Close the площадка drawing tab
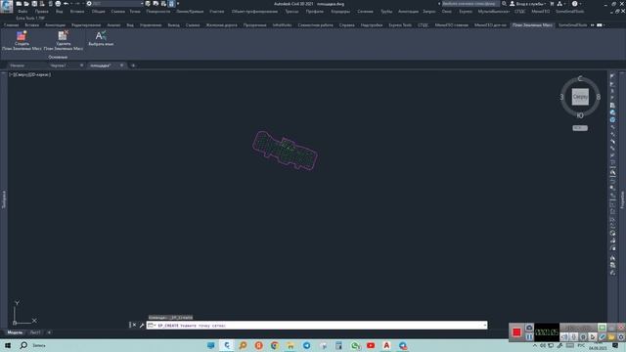 pos(121,66)
